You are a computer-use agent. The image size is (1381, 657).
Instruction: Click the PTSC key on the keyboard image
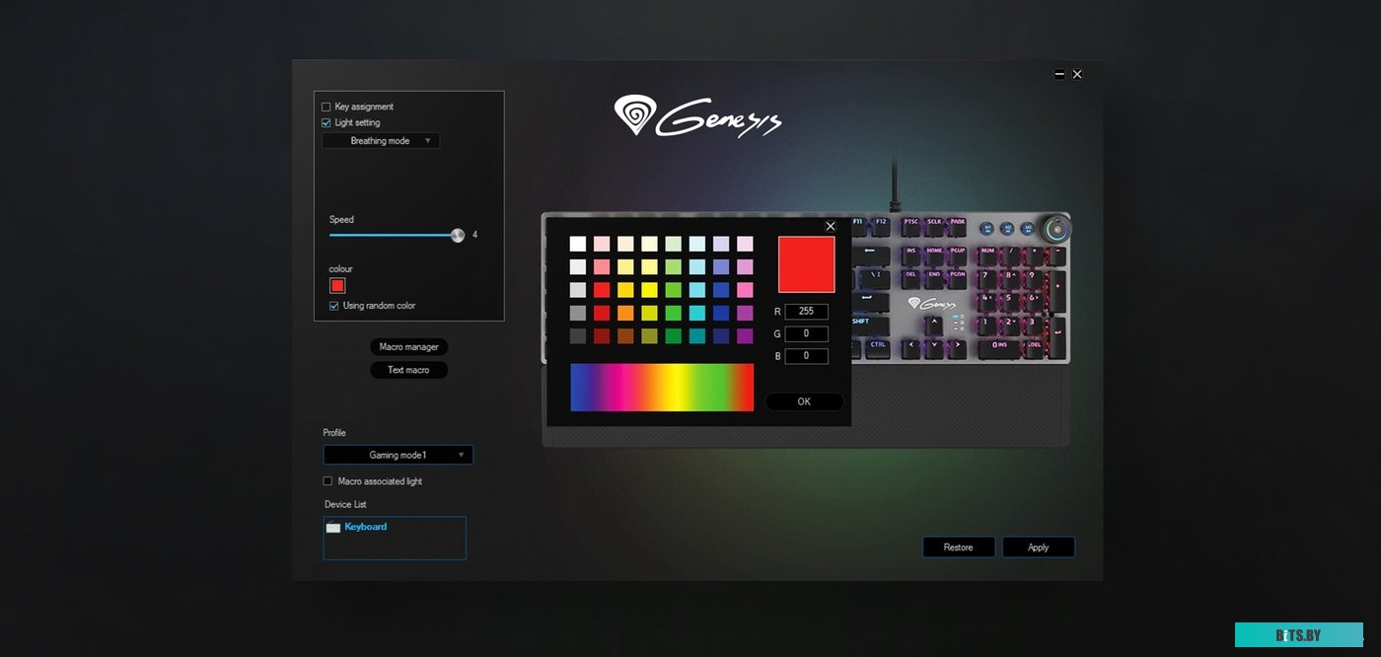pyautogui.click(x=910, y=226)
